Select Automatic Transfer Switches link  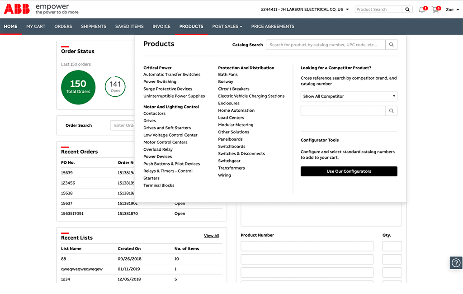(172, 75)
